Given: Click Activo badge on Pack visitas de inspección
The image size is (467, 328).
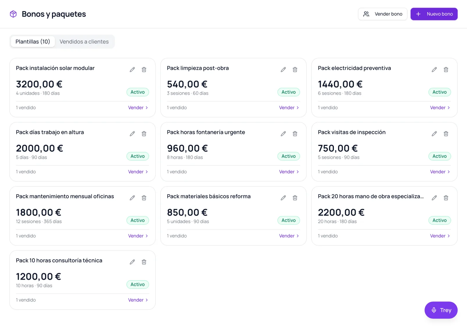Looking at the screenshot, I should pyautogui.click(x=440, y=156).
